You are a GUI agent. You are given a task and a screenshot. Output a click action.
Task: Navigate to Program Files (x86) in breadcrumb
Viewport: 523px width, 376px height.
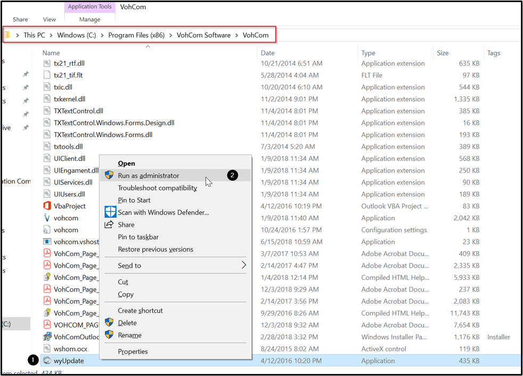(x=136, y=35)
